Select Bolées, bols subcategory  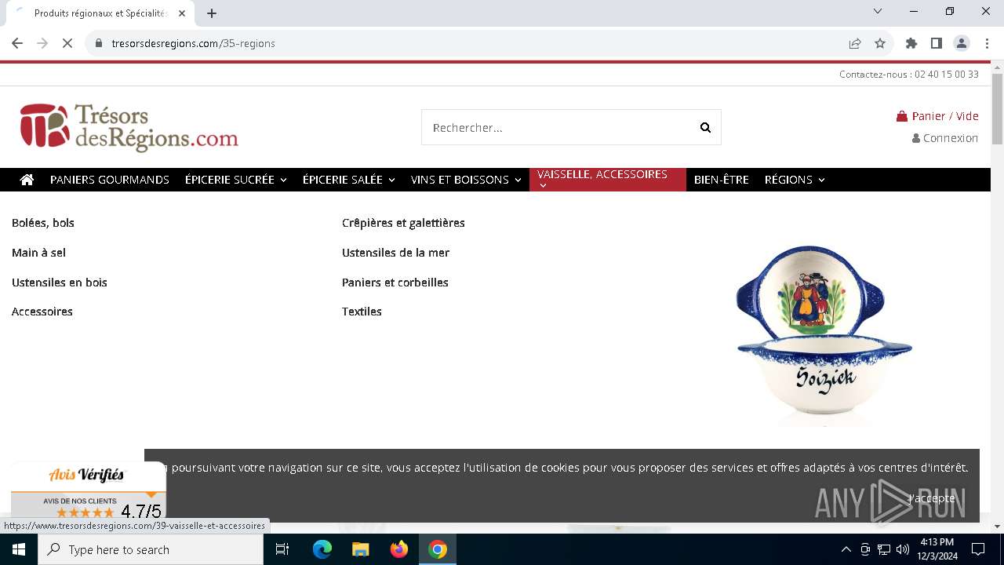pyautogui.click(x=43, y=223)
